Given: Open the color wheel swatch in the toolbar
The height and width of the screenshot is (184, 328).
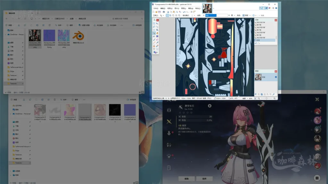Looking at the screenshot, I should 254,15.
